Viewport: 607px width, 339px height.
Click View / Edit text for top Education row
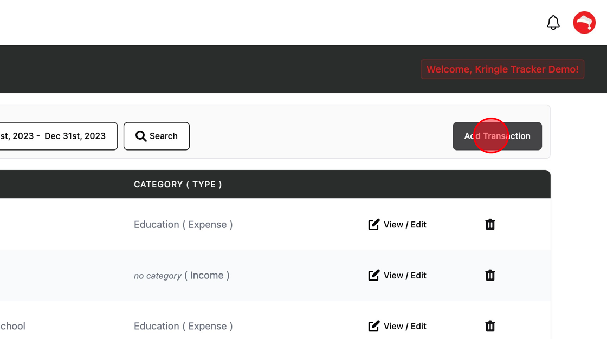tap(405, 224)
